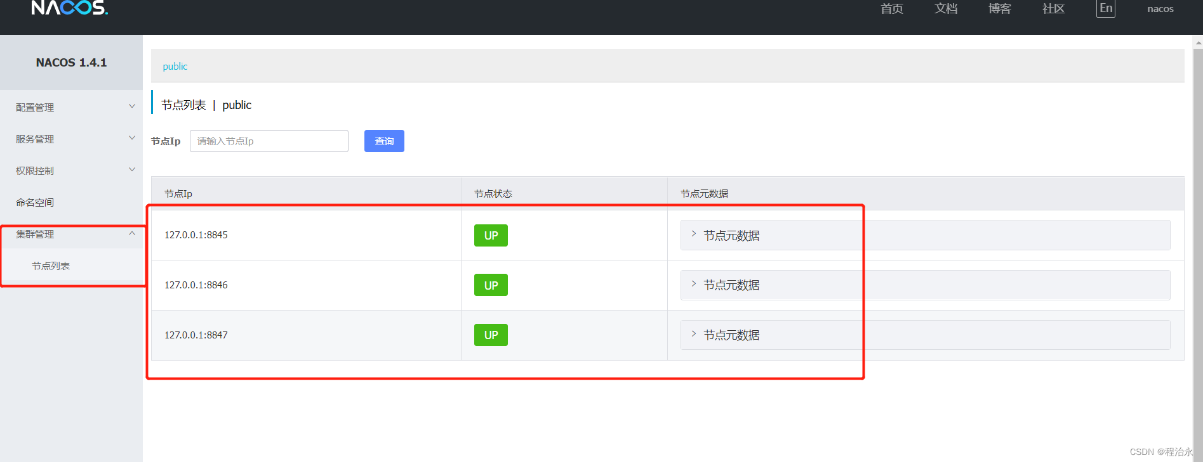Switch language with the En button
This screenshot has width=1203, height=462.
click(1106, 8)
